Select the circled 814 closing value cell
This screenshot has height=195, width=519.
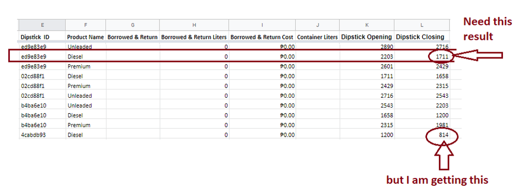point(422,135)
